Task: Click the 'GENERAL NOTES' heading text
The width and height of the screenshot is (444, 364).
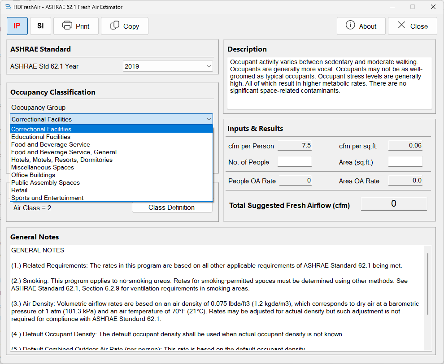Action: pos(38,250)
